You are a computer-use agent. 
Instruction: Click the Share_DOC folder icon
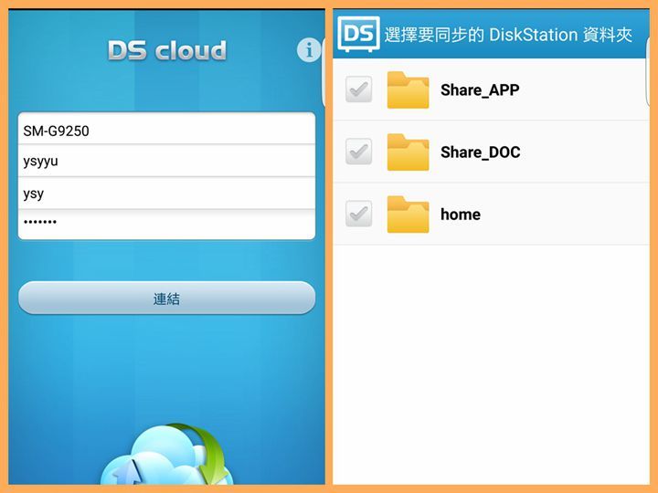click(x=408, y=152)
